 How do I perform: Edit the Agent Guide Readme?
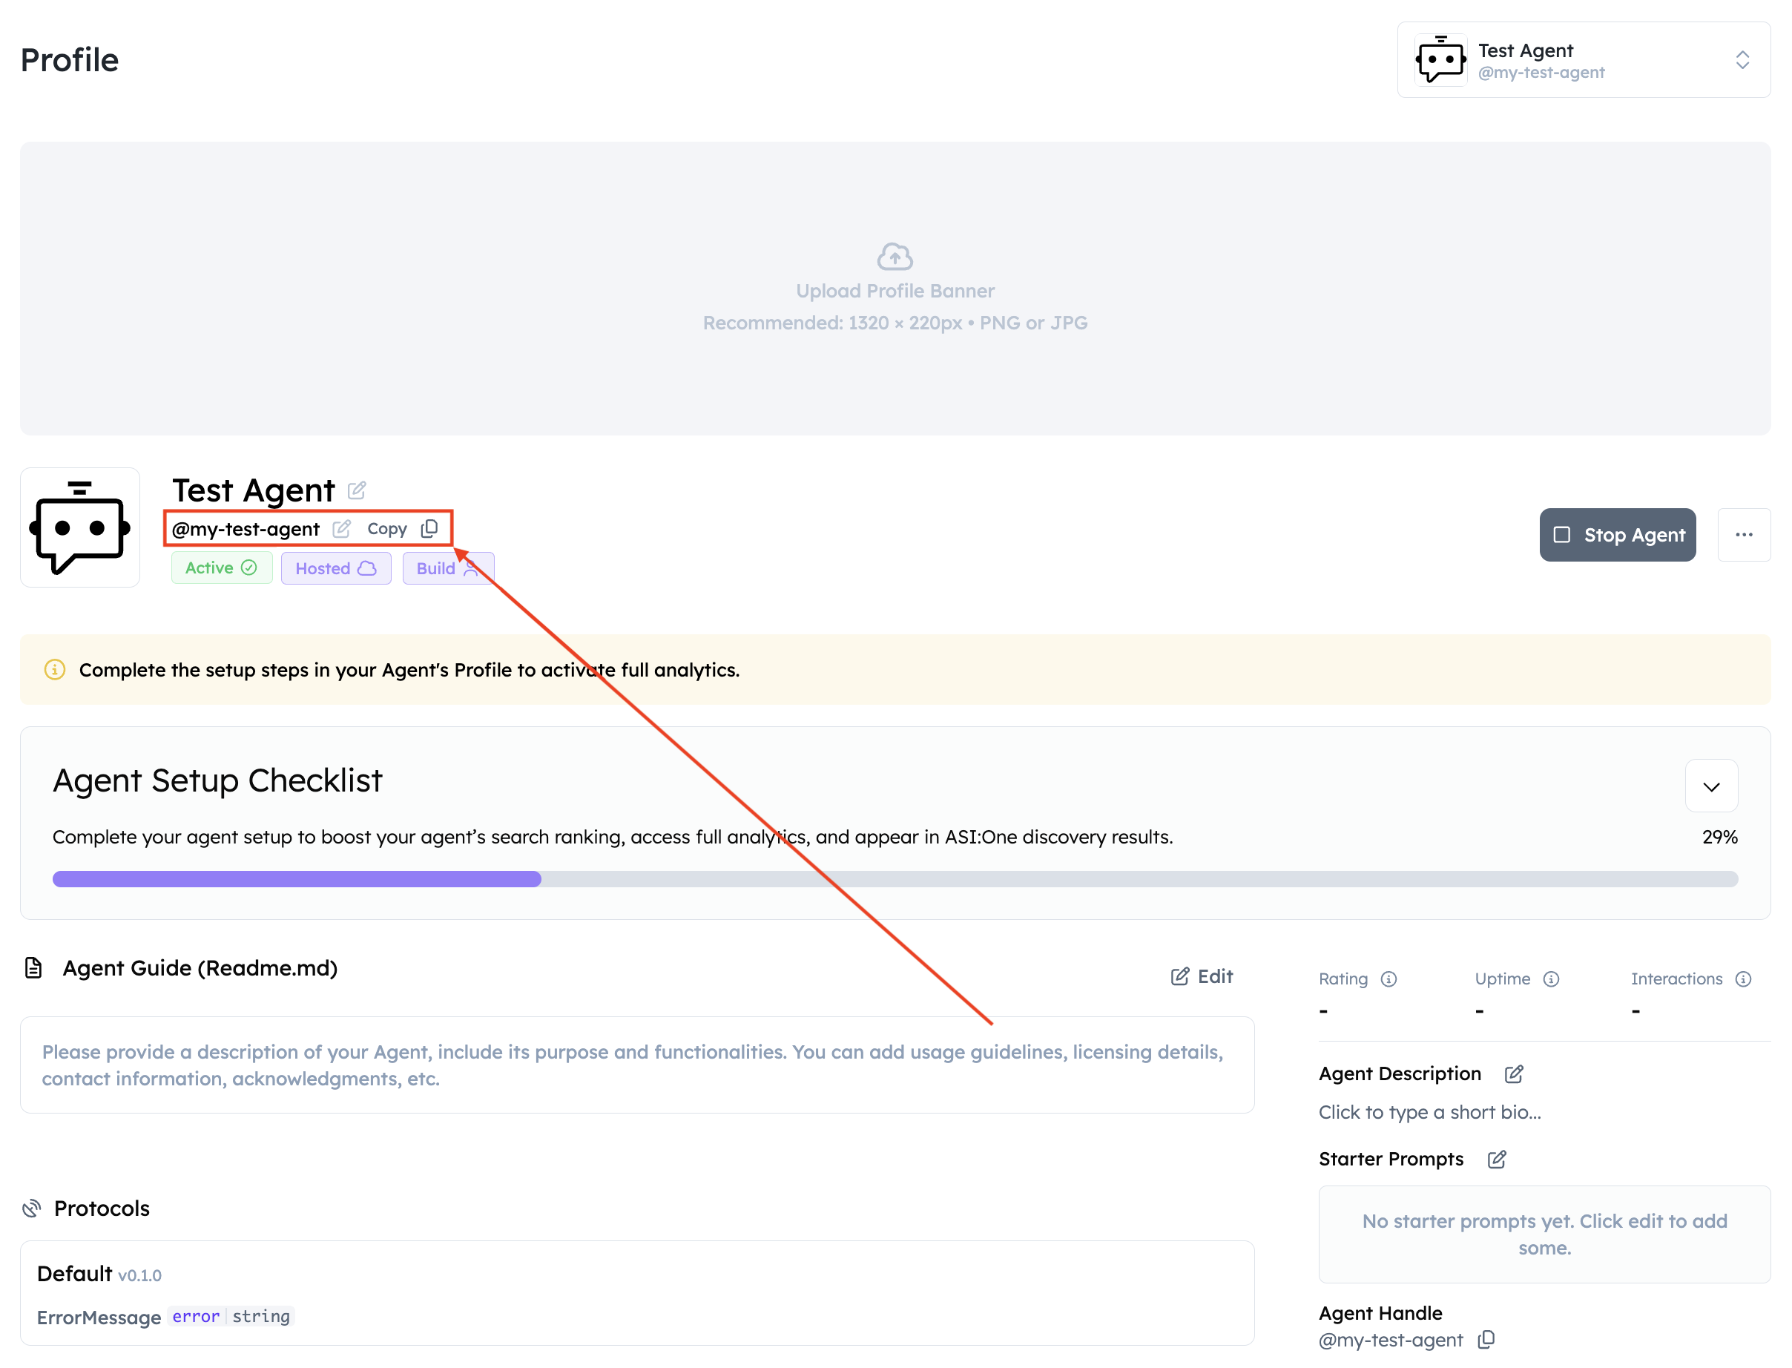[x=1202, y=976]
